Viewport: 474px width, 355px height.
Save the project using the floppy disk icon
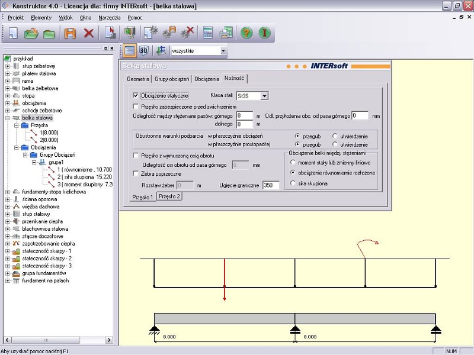coord(70,33)
